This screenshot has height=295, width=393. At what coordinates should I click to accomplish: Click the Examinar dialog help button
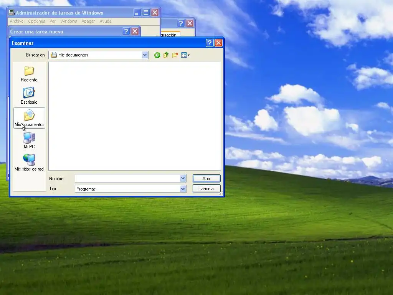(210, 43)
